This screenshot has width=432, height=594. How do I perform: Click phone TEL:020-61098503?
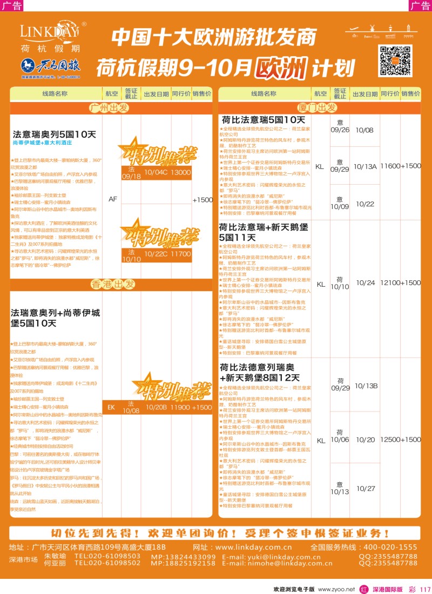[x=107, y=556]
